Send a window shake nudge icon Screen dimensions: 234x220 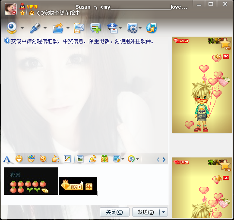coord(43,159)
